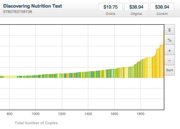The image size is (180, 129).
Task: Open the Discovering Nutrition Text title
Action: click(32, 6)
